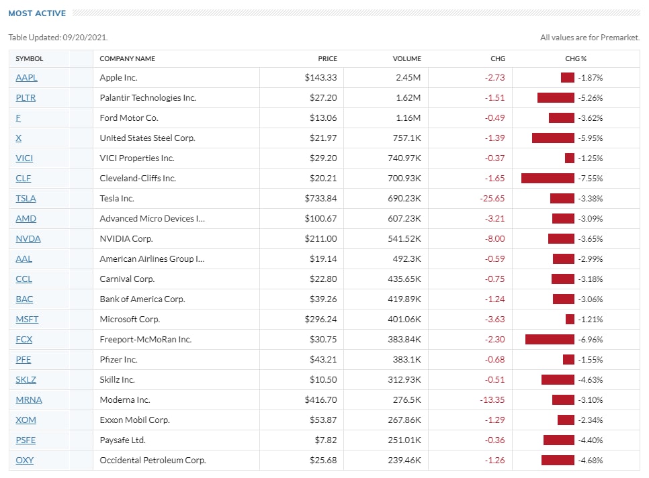Click the Table Updated 09/20/2021 text
The image size is (649, 478).
pyautogui.click(x=58, y=37)
